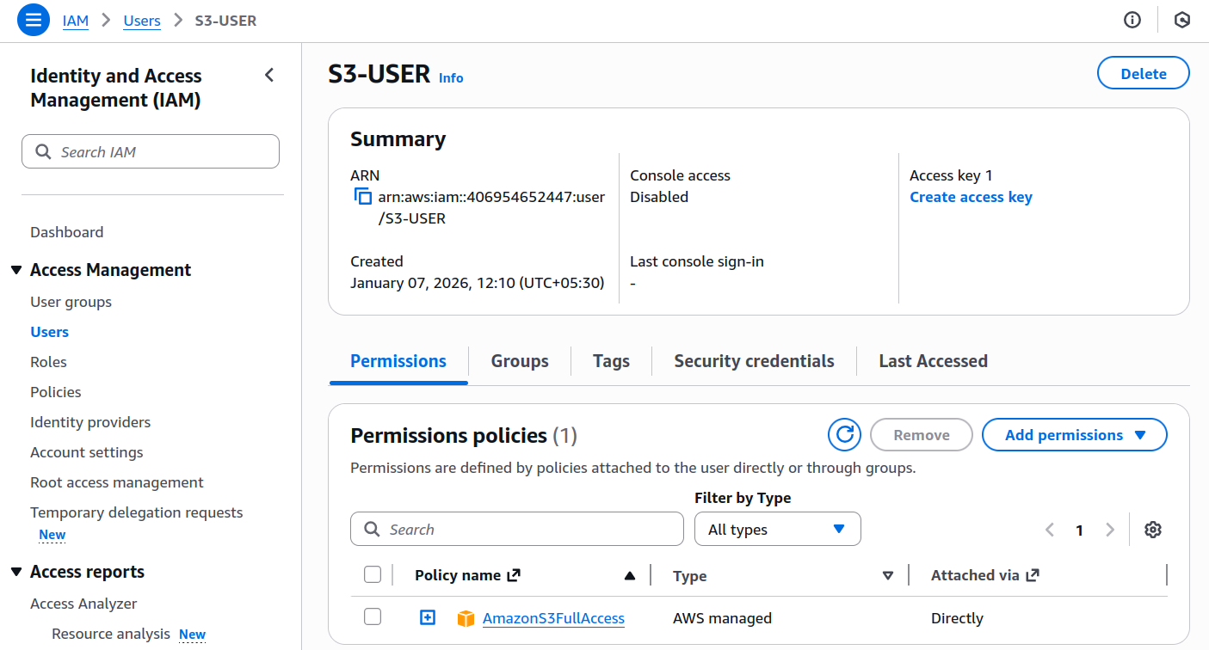Screen dimensions: 1209x650
Task: Click the IAM breadcrumb link
Action: pos(76,20)
